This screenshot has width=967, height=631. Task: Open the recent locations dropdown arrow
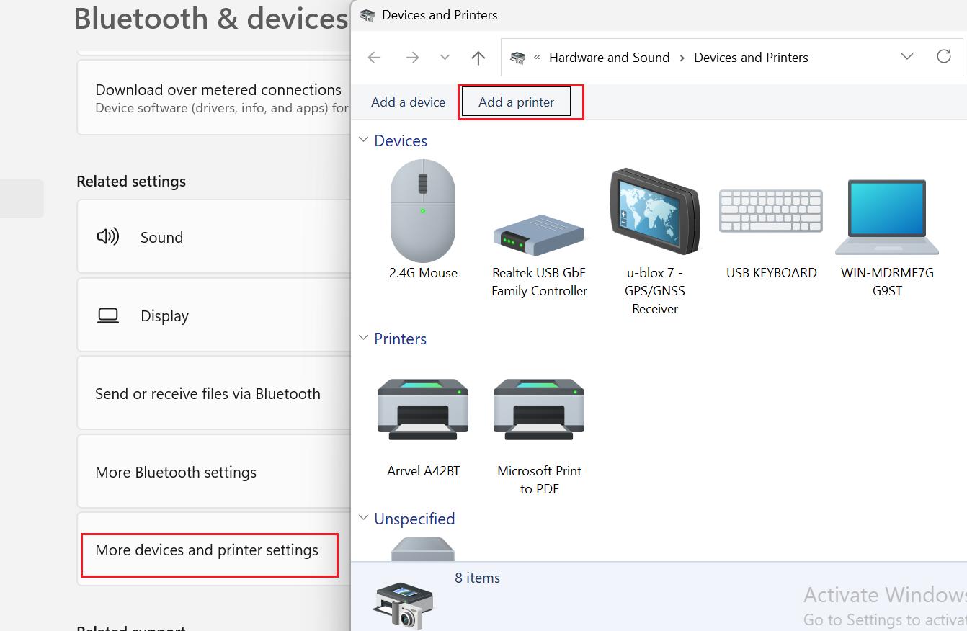(445, 58)
